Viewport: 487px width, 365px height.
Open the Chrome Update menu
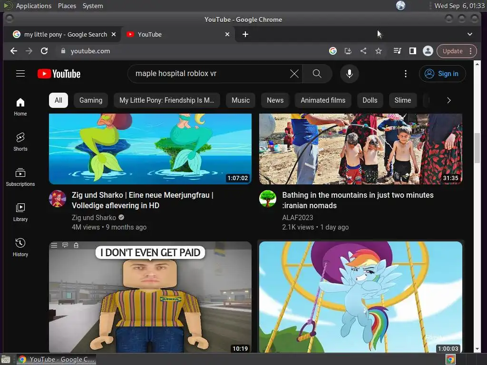457,51
